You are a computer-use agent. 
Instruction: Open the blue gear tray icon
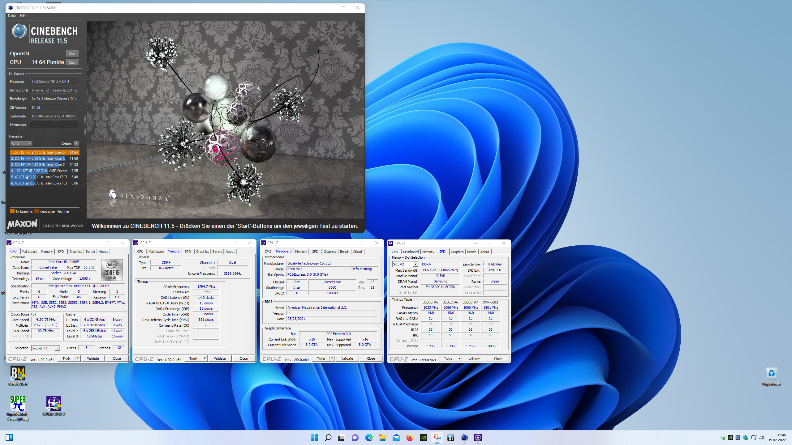click(738, 438)
